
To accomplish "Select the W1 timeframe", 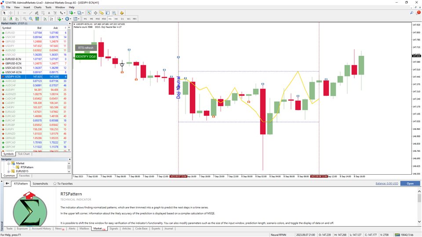I will pos(129,19).
